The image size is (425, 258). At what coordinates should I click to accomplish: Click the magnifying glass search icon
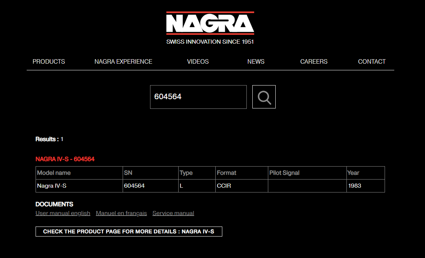coord(264,97)
